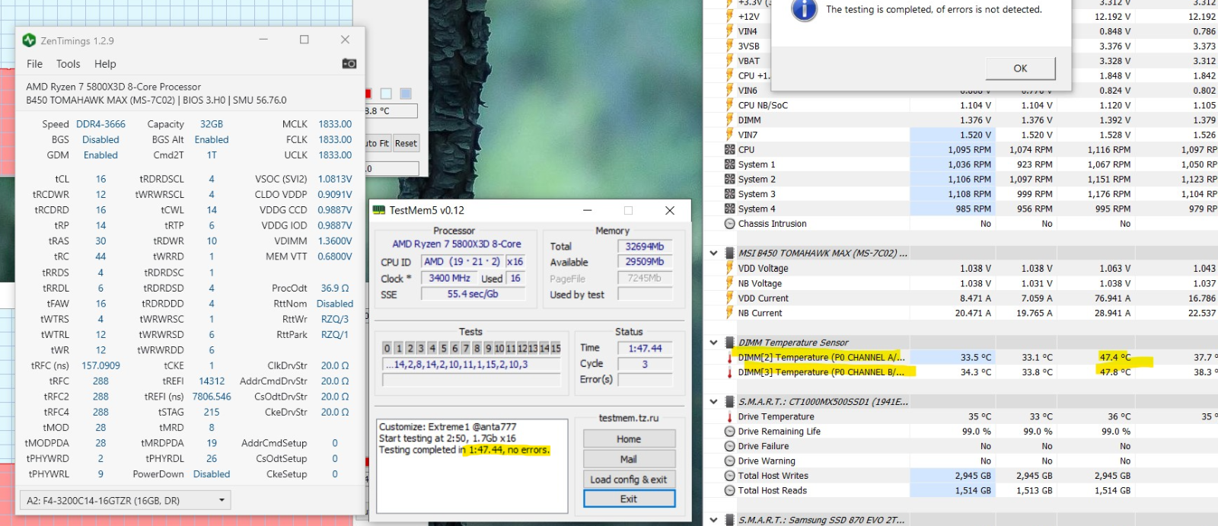Click the tRFC (ns) value 157.0909
The height and width of the screenshot is (526, 1218).
(100, 365)
